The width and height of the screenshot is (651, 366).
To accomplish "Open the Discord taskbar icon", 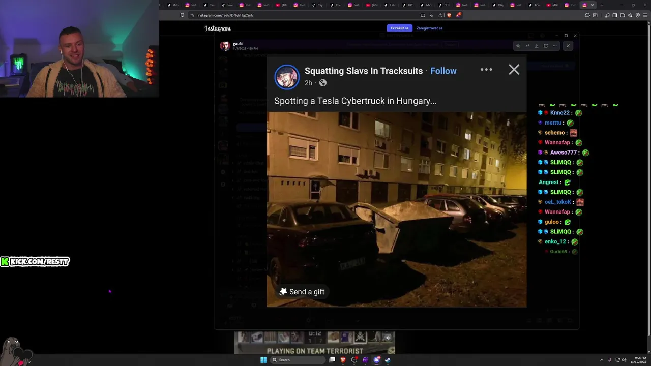I will (x=376, y=360).
